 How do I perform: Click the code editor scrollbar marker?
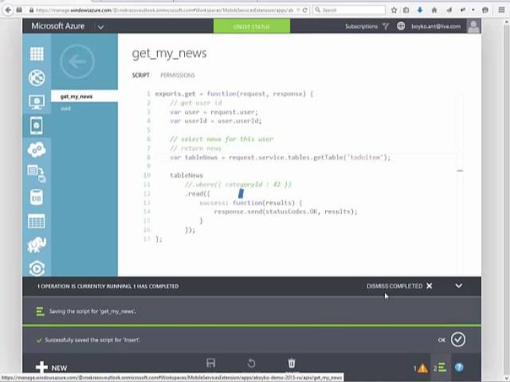point(460,170)
